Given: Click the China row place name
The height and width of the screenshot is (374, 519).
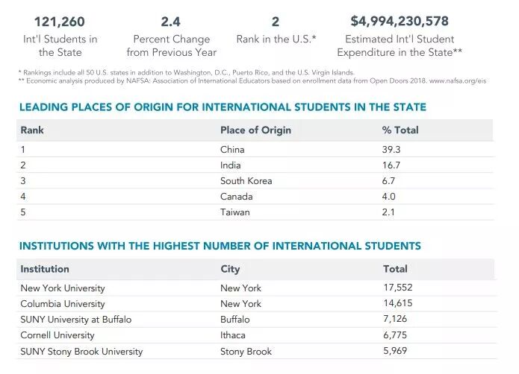Looking at the screenshot, I should 232,150.
